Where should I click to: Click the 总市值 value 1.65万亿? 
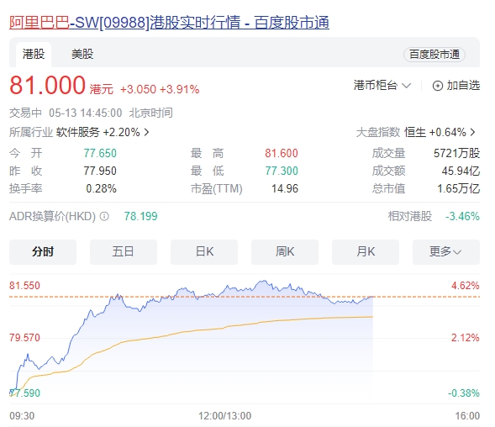[458, 188]
